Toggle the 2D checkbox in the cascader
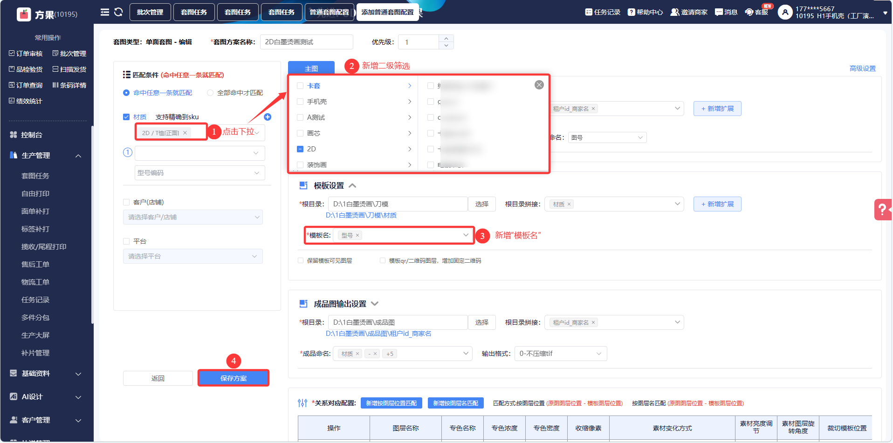Screen dimensions: 893x443 tap(300, 149)
